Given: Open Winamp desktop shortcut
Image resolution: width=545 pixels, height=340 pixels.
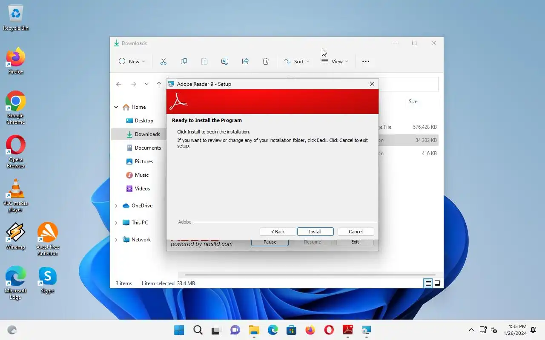Looking at the screenshot, I should click(x=16, y=236).
